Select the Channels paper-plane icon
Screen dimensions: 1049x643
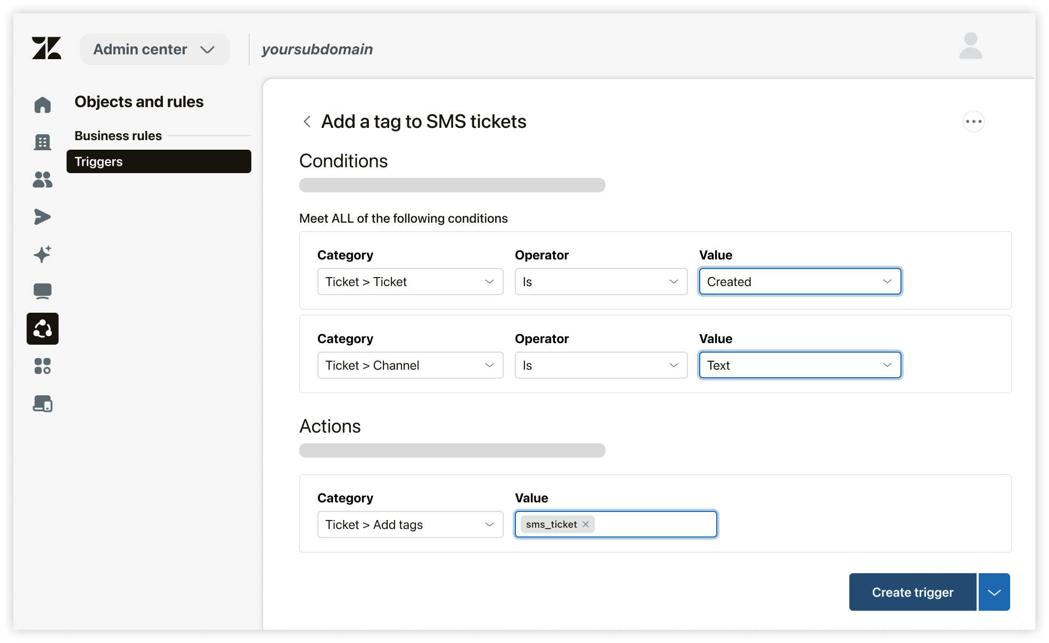(x=43, y=216)
